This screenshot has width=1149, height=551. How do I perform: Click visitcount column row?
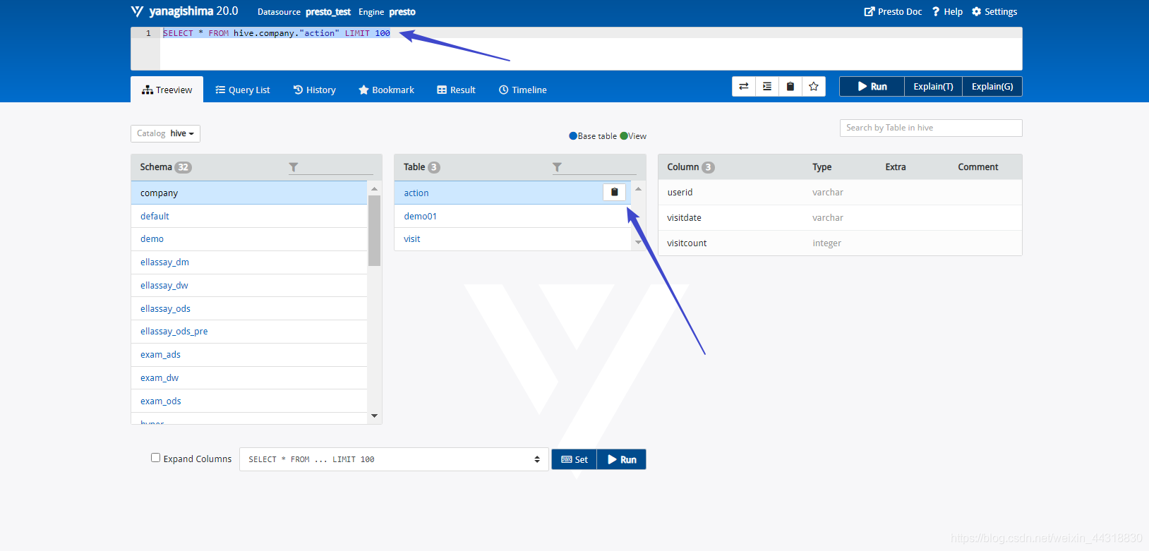coord(840,243)
